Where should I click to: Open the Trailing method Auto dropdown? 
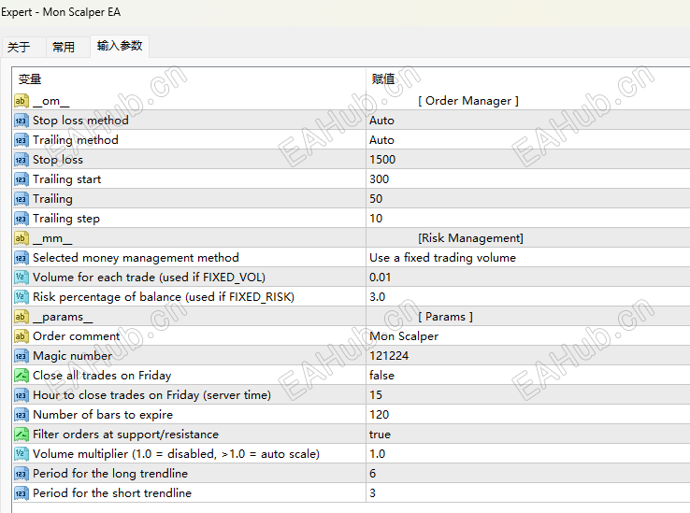(x=381, y=140)
